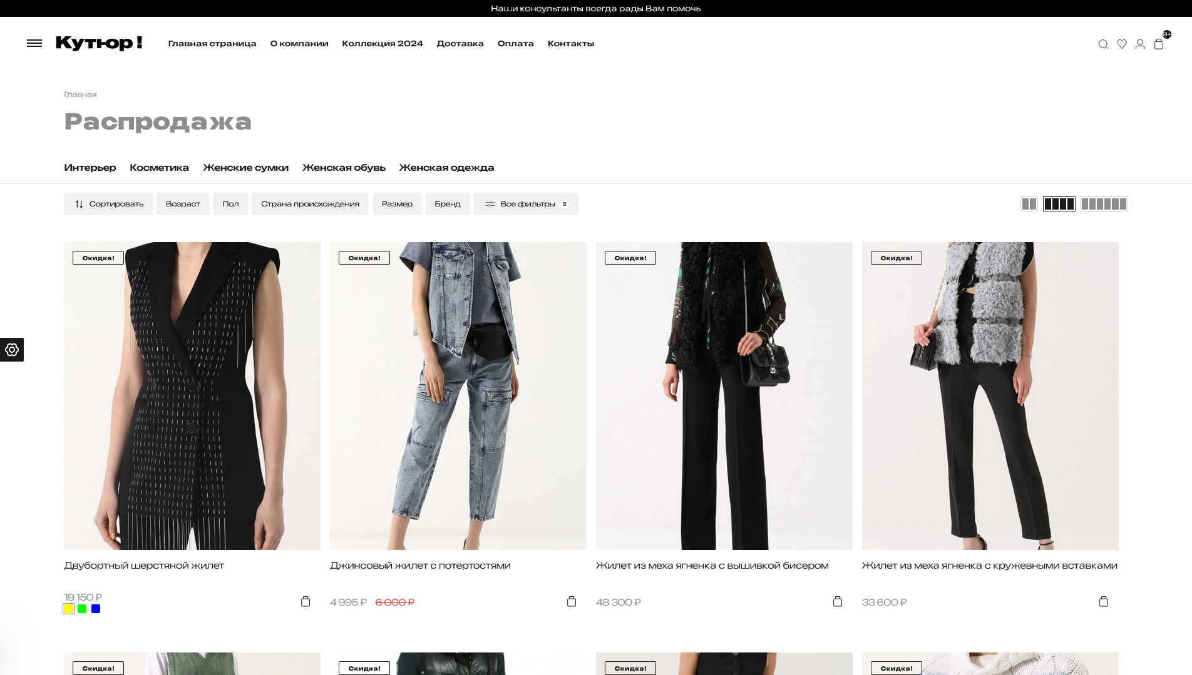This screenshot has width=1192, height=675.
Task: Switch to two-column grid view
Action: tap(1029, 204)
